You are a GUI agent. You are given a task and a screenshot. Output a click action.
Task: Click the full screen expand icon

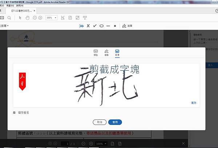pyautogui.click(x=77, y=18)
